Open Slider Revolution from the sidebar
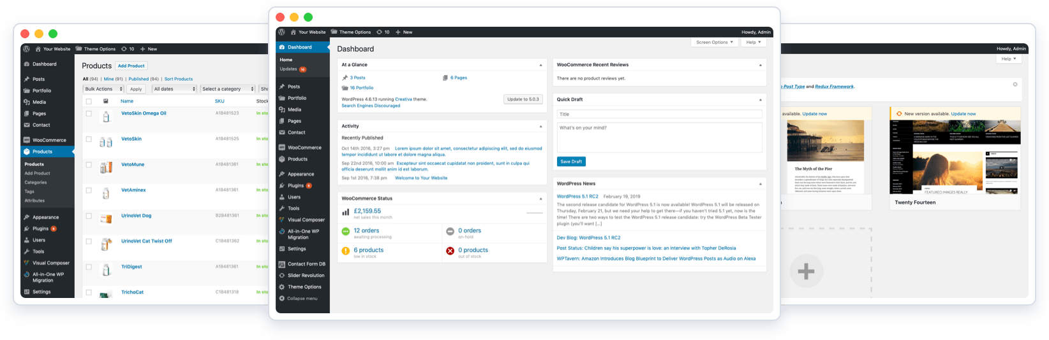Viewport: 1049px width, 340px height. [306, 276]
